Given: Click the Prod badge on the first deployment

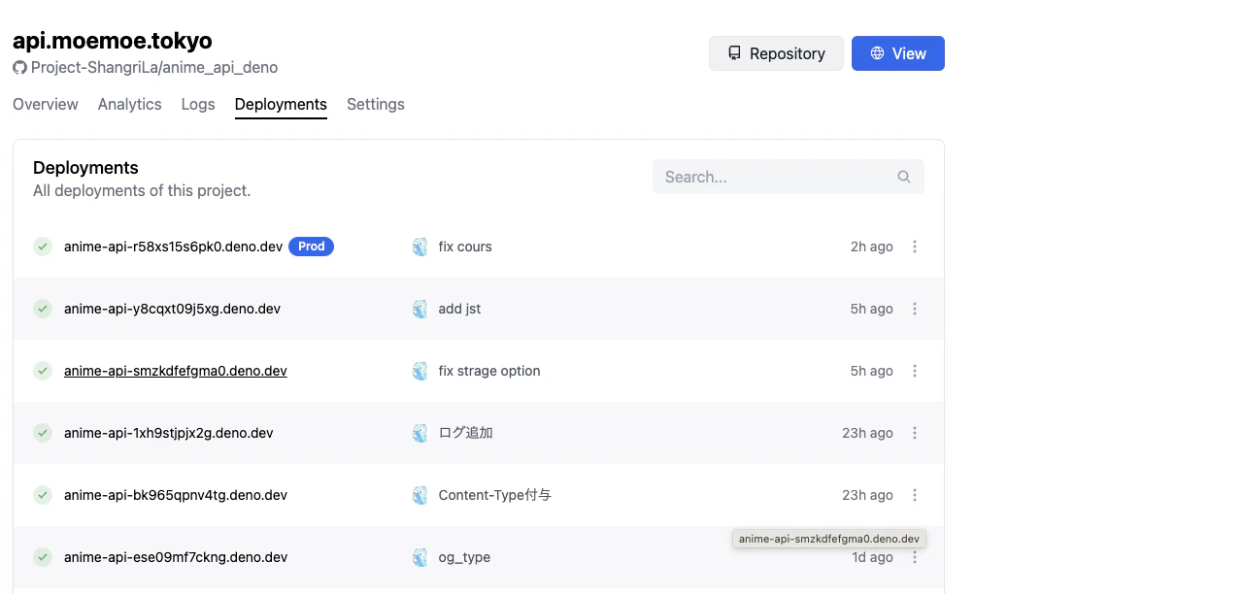Looking at the screenshot, I should coord(311,247).
